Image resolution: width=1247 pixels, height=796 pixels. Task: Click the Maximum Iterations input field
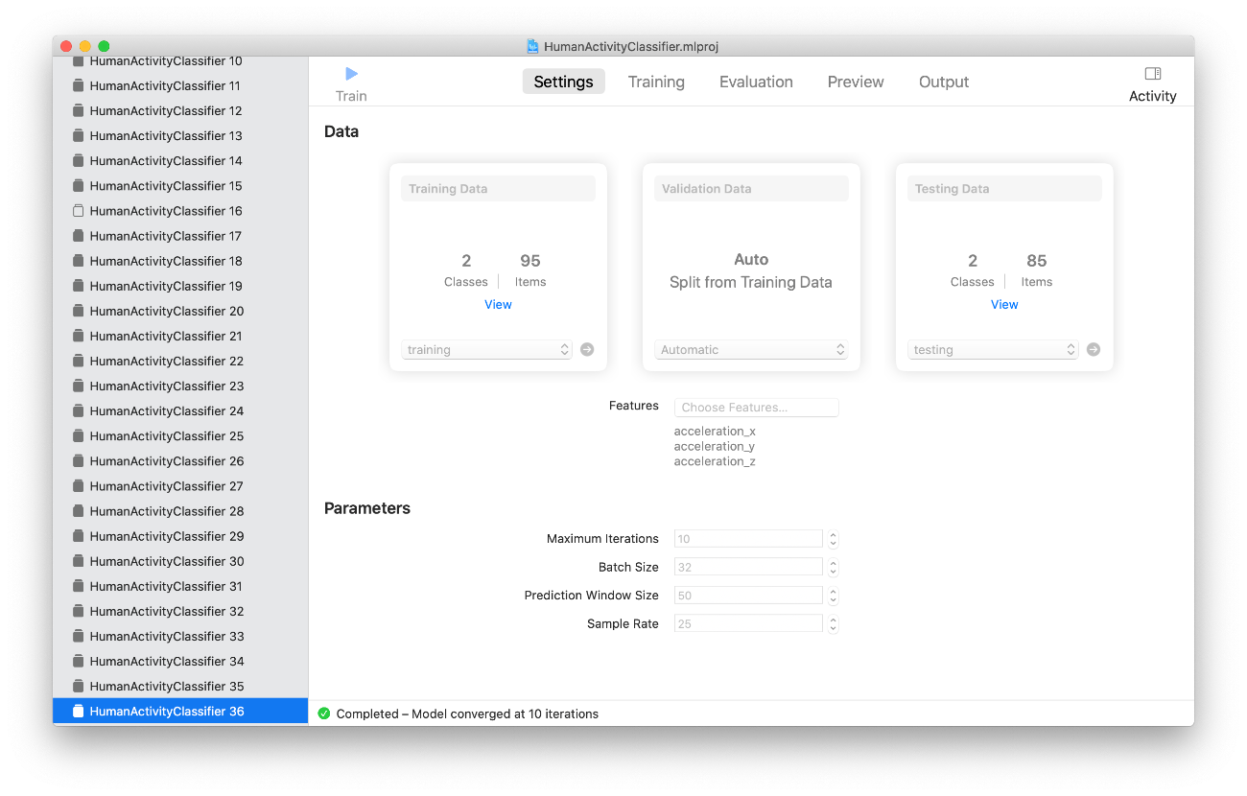click(748, 539)
